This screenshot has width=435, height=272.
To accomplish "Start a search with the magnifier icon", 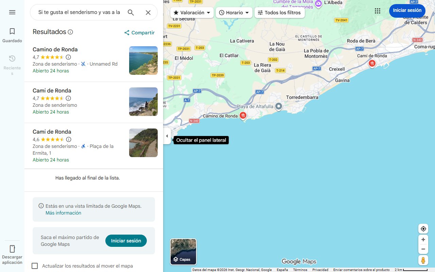I will coord(130,12).
